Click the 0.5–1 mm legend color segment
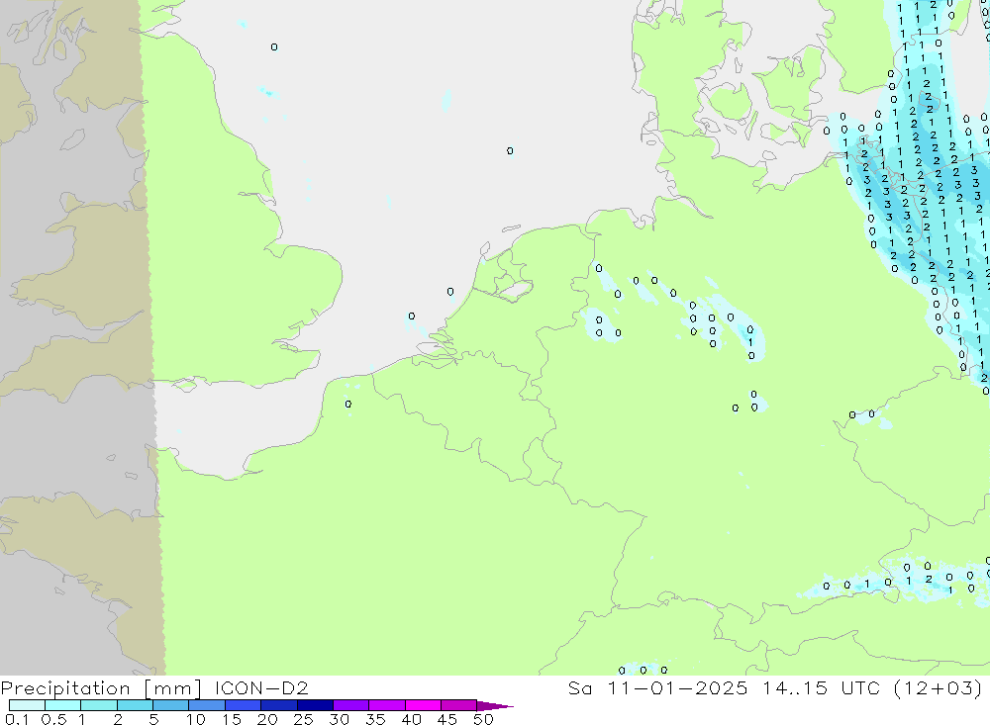Viewport: 990px width, 725px height. [x=63, y=705]
